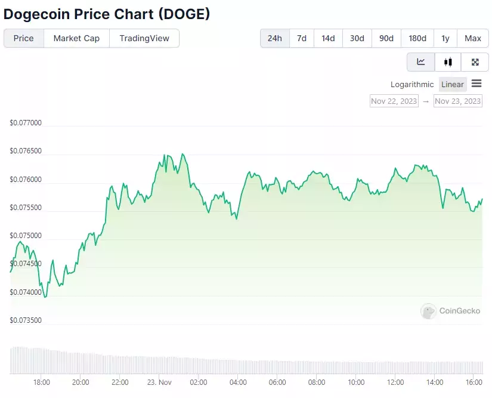Open fullscreen chart with expand icon
Screen dimensions: 492x398
coord(475,62)
